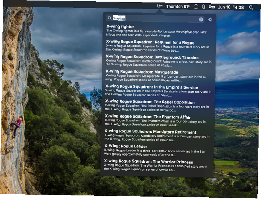Viewport: 261px width, 199px height.
Task: Click the magnifier icon in search field
Action: (x=109, y=18)
